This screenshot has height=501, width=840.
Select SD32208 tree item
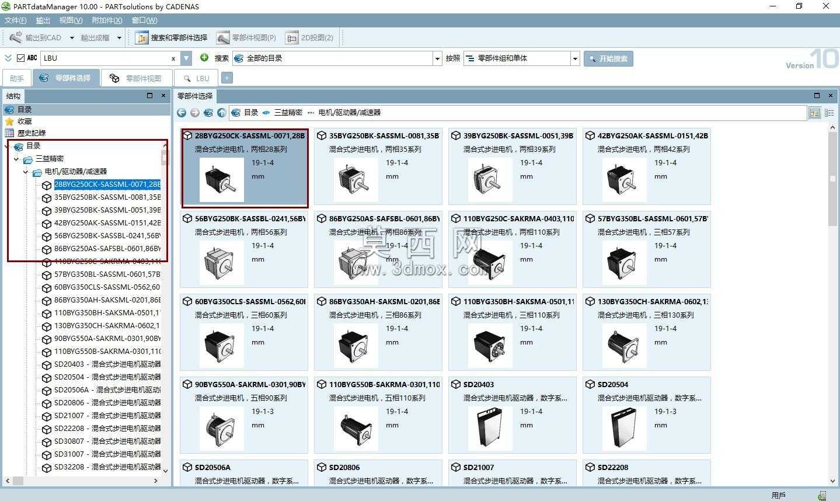(x=107, y=467)
